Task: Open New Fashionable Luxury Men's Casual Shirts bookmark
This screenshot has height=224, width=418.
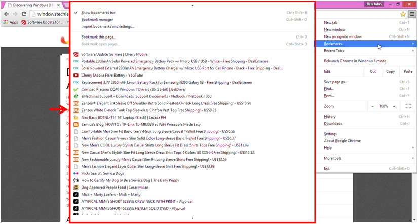Action: coord(192,159)
